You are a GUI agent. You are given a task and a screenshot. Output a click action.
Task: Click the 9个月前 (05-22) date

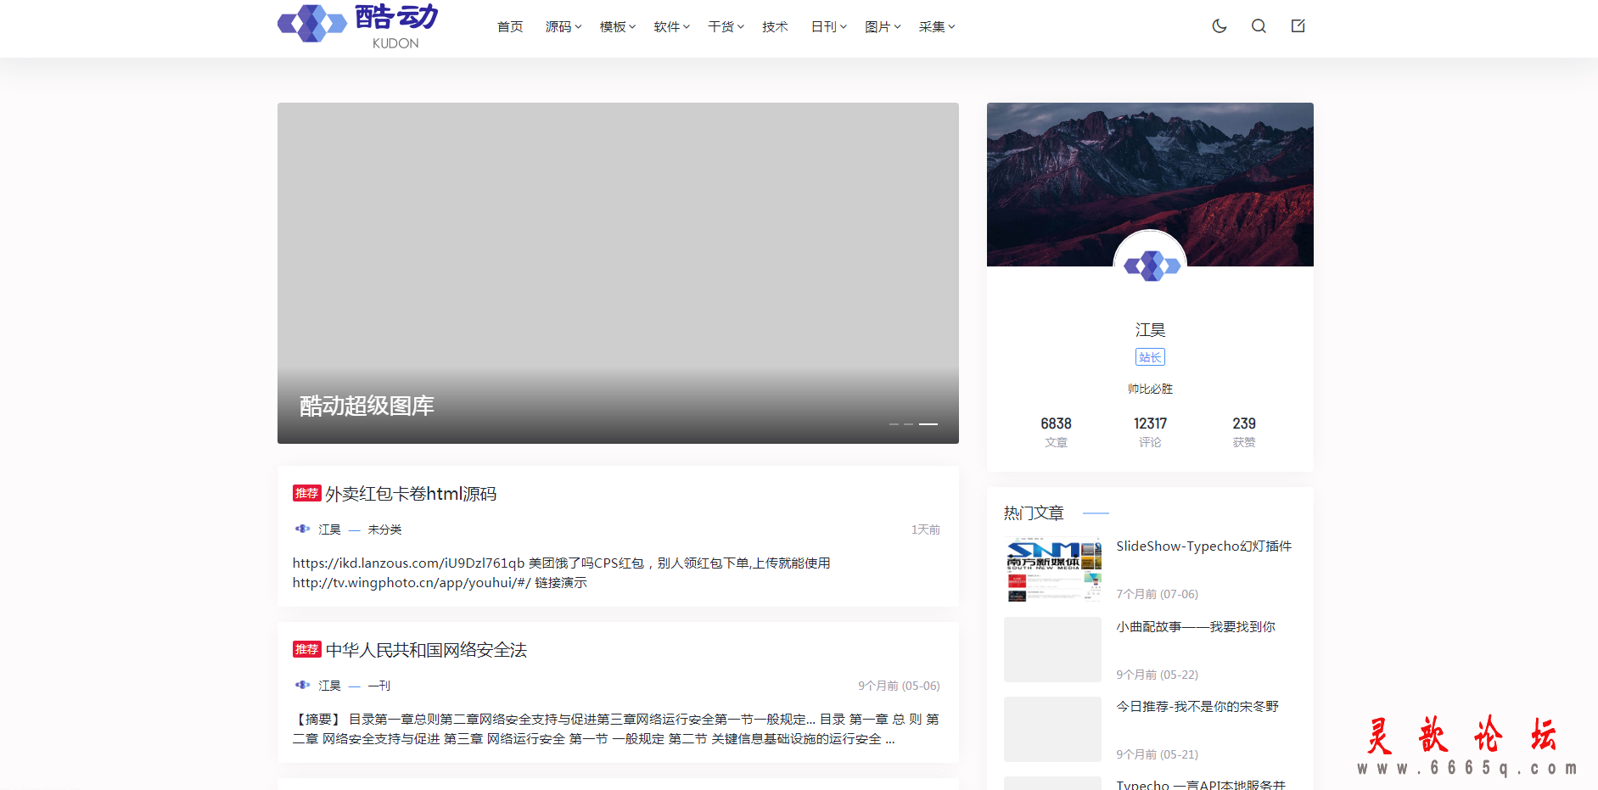pyautogui.click(x=1157, y=675)
